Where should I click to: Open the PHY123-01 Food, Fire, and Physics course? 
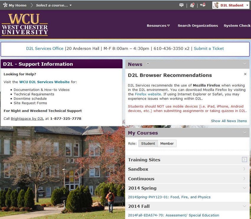tap(169, 197)
